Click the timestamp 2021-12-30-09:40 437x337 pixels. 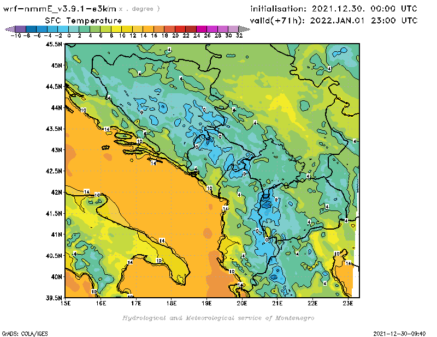click(x=399, y=334)
